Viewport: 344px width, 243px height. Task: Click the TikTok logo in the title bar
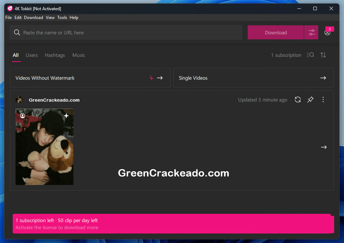(9, 8)
